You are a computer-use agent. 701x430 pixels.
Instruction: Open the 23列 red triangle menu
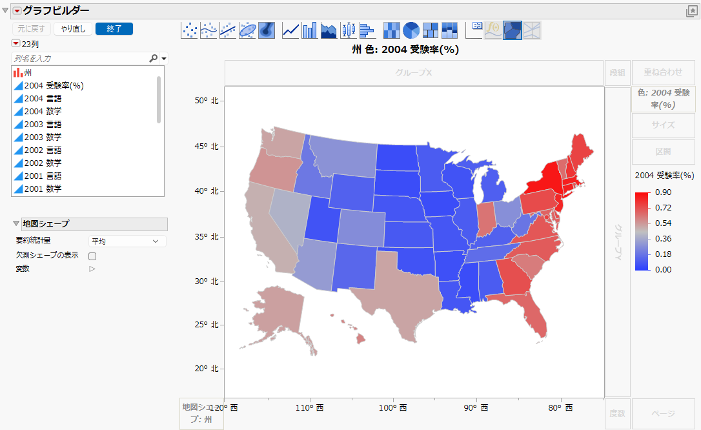pyautogui.click(x=15, y=43)
